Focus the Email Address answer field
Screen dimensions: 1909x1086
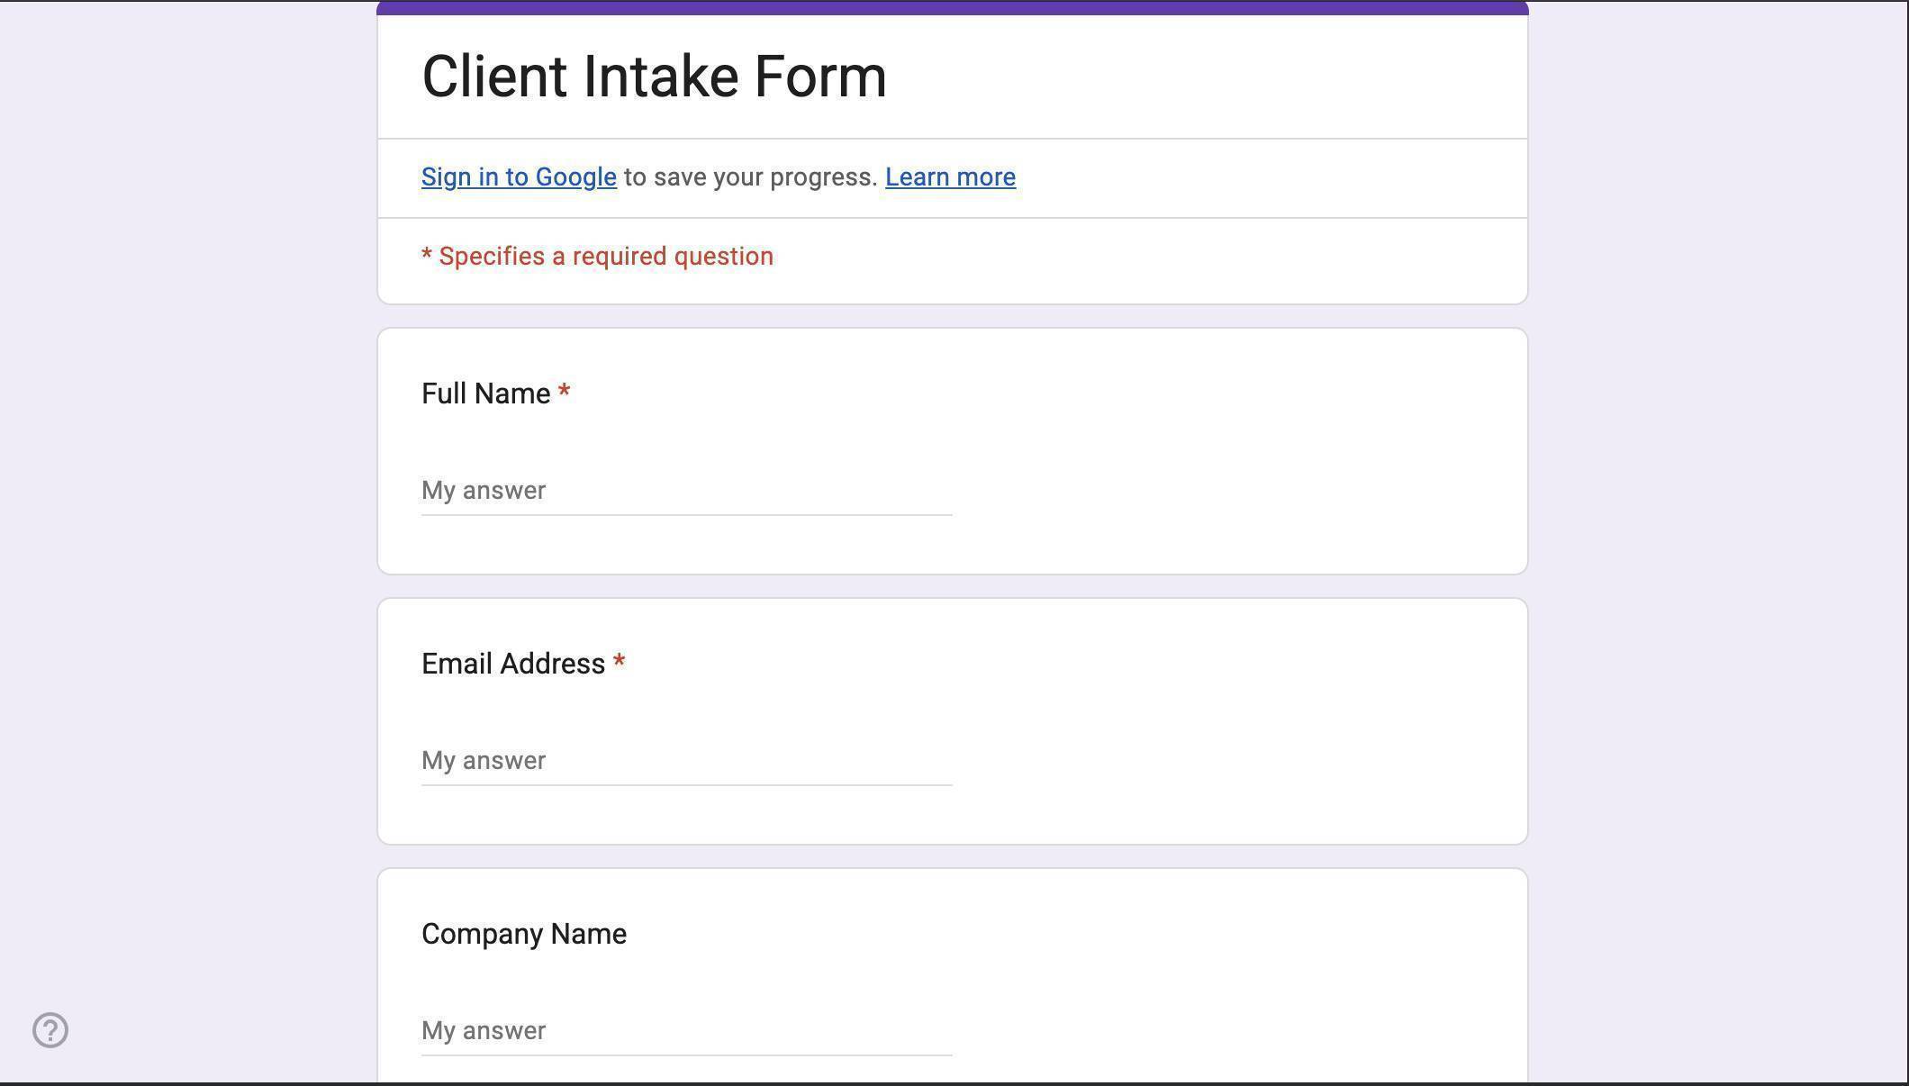[x=686, y=761]
